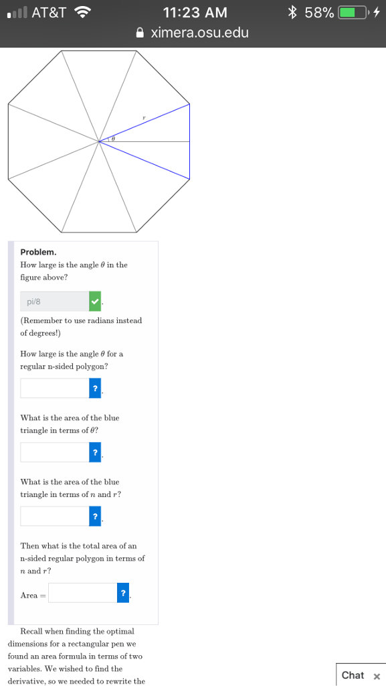Click the answer field for triangle area in θ
Screen dimensions: 386x686
(x=54, y=452)
